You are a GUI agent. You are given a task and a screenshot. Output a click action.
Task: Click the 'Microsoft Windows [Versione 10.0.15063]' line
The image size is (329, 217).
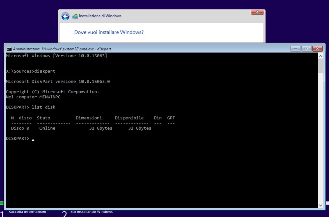(x=57, y=56)
